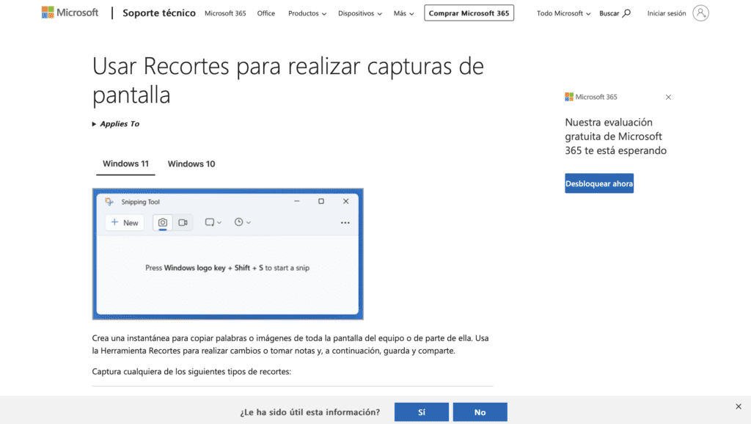Expand the Dispositivos dropdown menu
The width and height of the screenshot is (751, 424).
[359, 13]
